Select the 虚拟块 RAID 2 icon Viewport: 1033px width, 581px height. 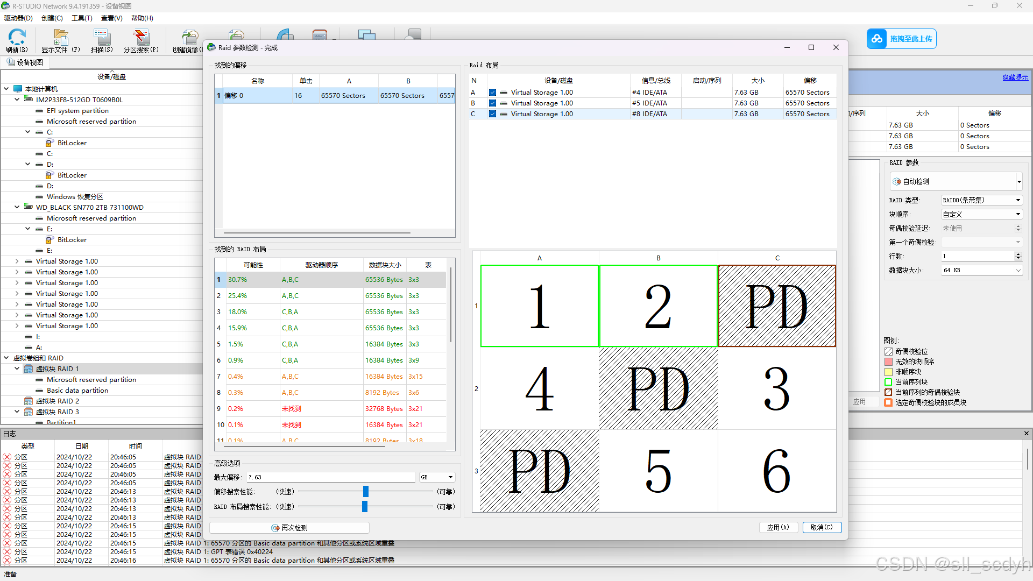click(x=29, y=401)
